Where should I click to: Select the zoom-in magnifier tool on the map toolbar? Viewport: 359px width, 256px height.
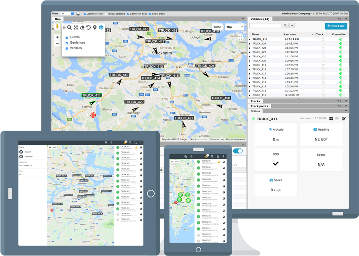pos(70,27)
